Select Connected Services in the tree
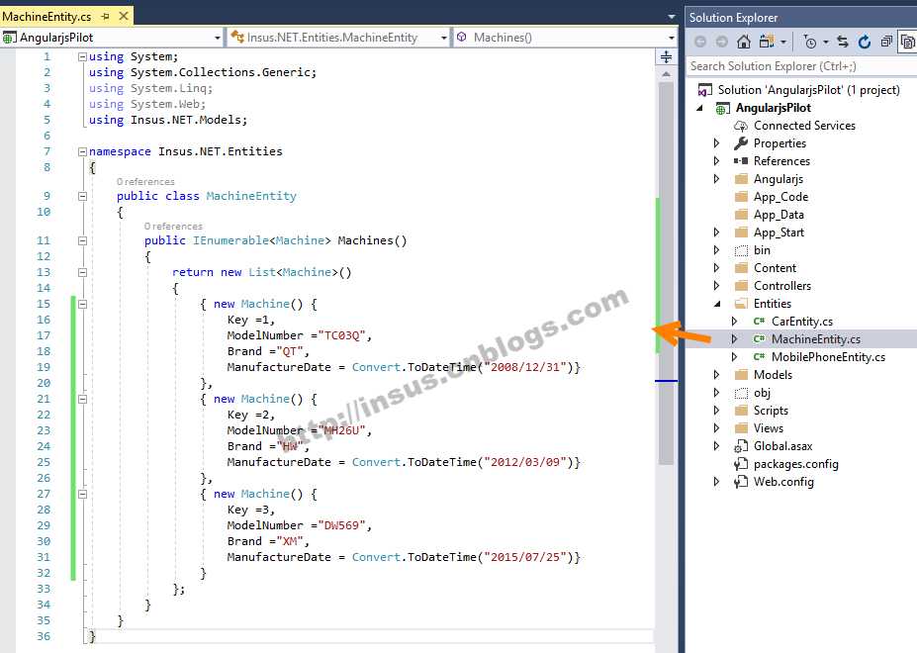917x653 pixels. (804, 126)
